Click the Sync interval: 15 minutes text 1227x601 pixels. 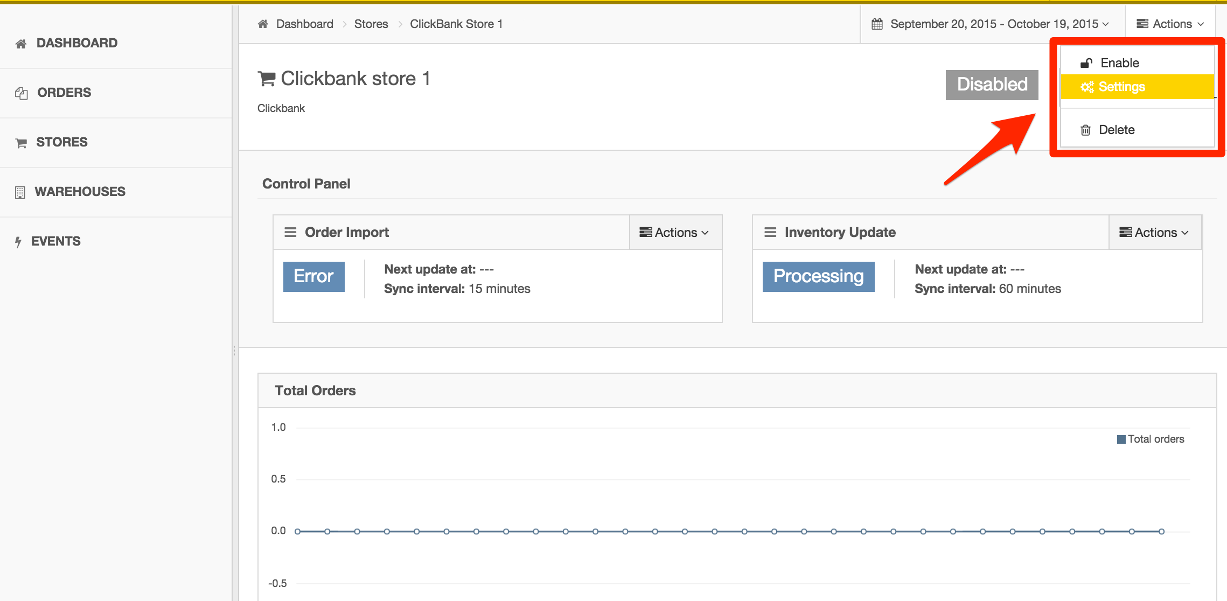point(457,289)
